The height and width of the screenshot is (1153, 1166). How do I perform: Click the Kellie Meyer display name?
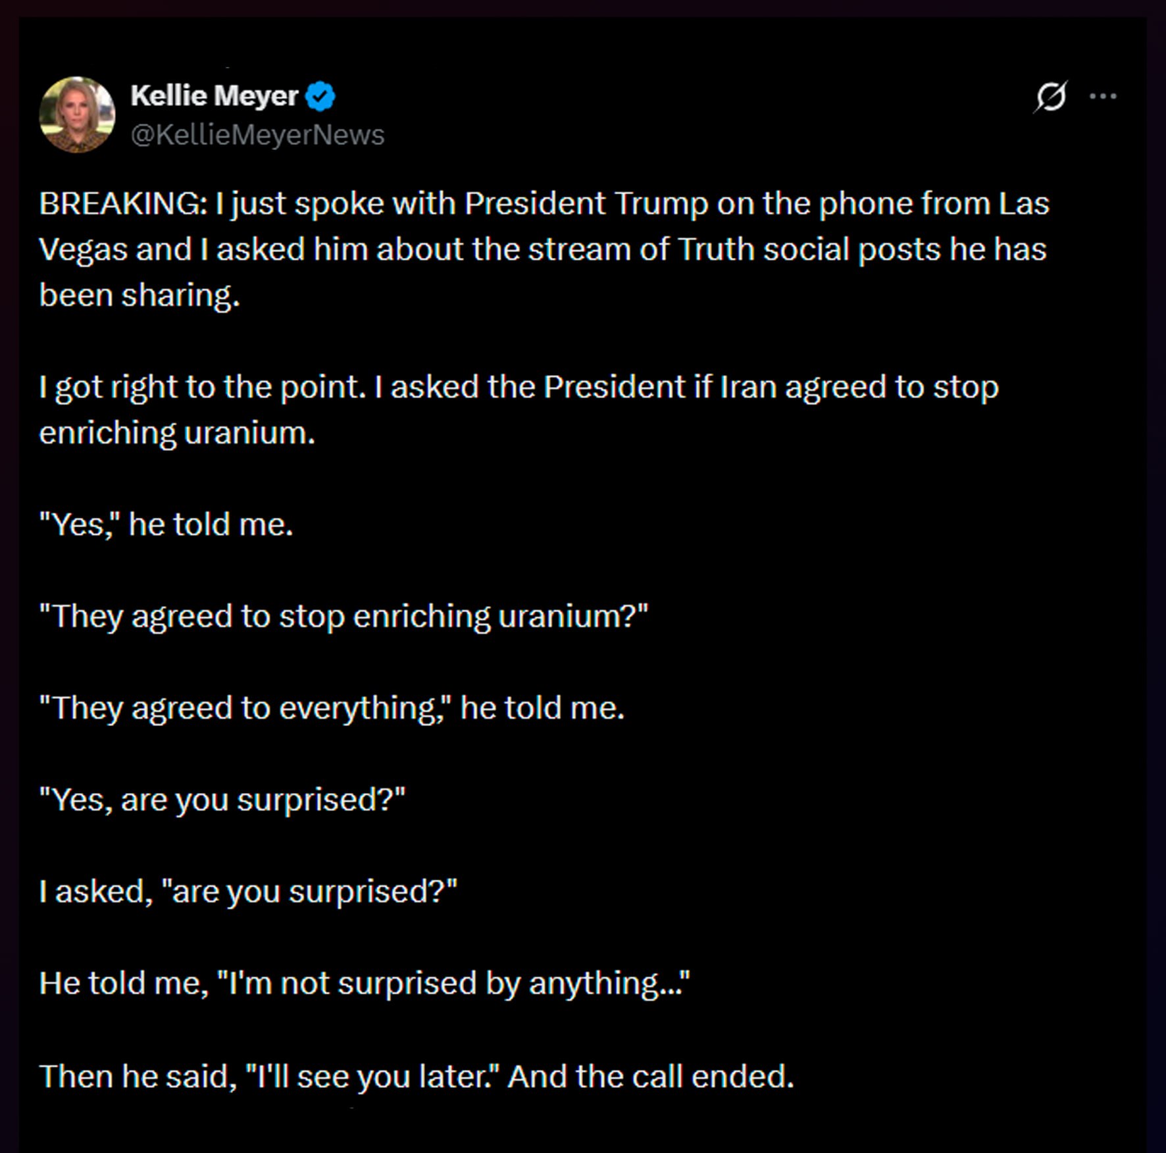215,96
